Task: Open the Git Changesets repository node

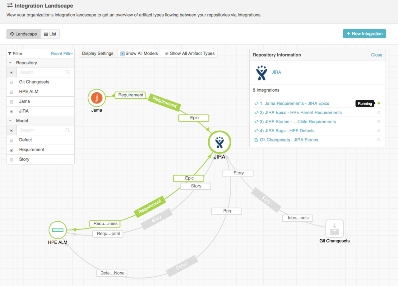Action: pos(335,229)
